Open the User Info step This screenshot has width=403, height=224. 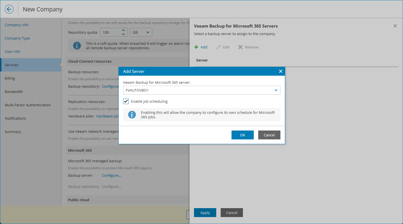pyautogui.click(x=13, y=51)
